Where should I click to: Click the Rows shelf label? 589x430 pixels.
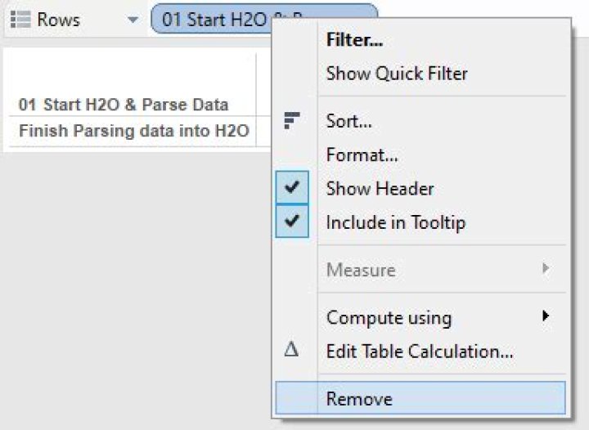59,20
